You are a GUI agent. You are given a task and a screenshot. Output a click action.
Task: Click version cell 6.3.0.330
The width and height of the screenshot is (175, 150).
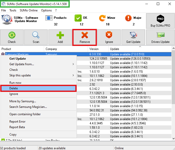coord(95,54)
